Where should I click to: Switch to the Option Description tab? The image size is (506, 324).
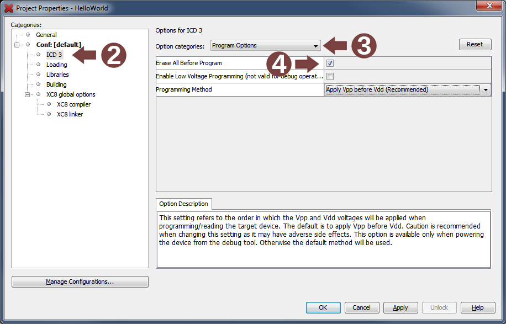[183, 204]
